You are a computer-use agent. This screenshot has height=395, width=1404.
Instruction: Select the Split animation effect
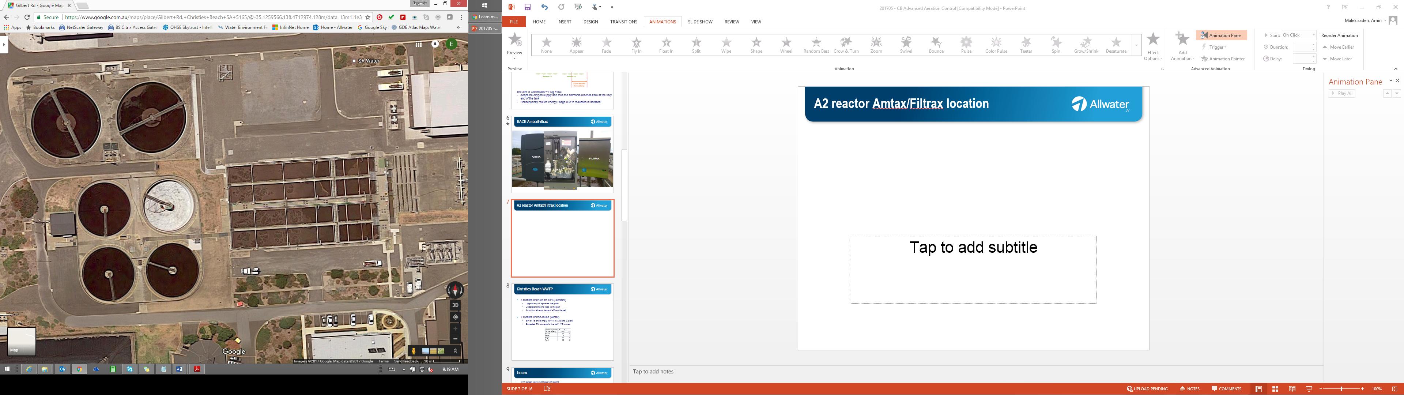pyautogui.click(x=696, y=45)
